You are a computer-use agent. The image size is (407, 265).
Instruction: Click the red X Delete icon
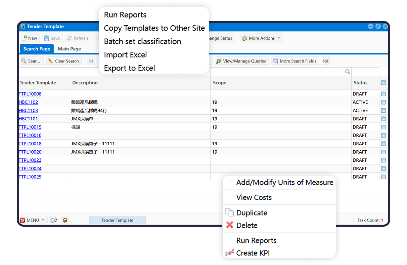(230, 225)
